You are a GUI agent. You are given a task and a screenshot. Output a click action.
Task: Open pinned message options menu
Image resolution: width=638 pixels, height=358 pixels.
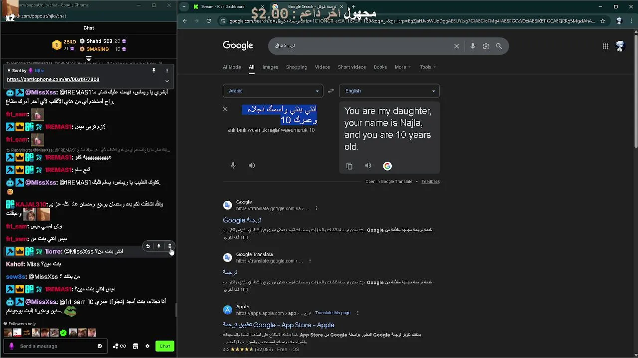click(x=167, y=71)
